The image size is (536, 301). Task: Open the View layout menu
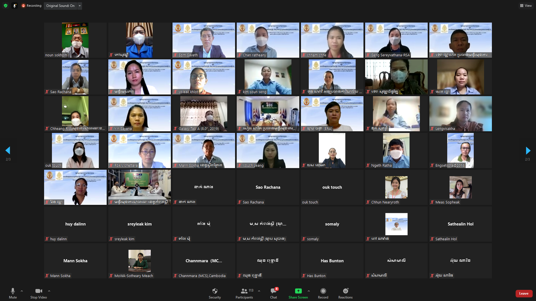526,6
